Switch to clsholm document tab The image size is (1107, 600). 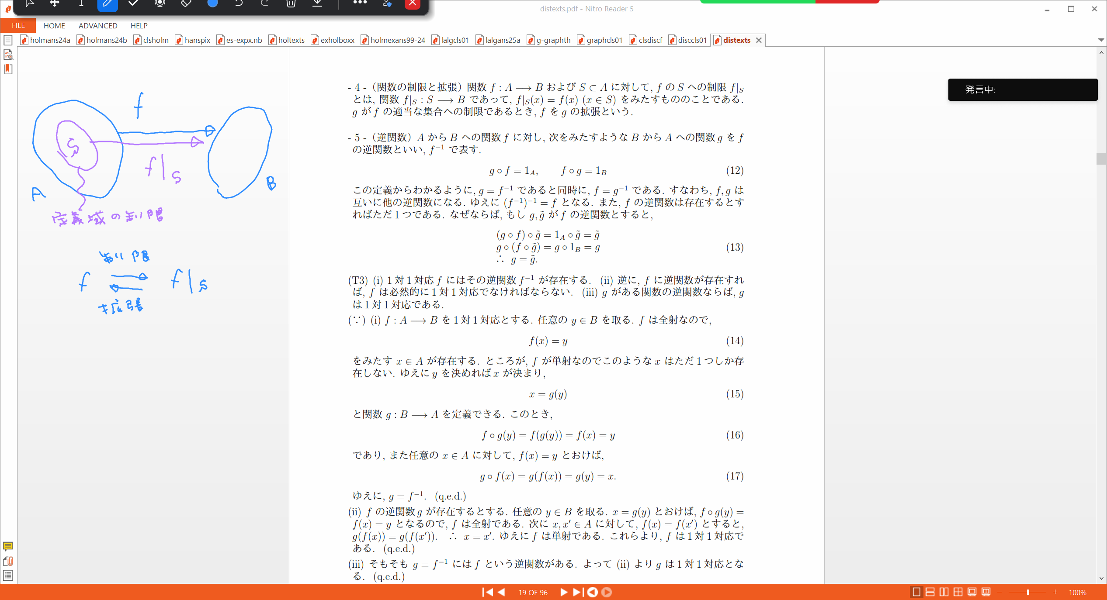pos(151,40)
